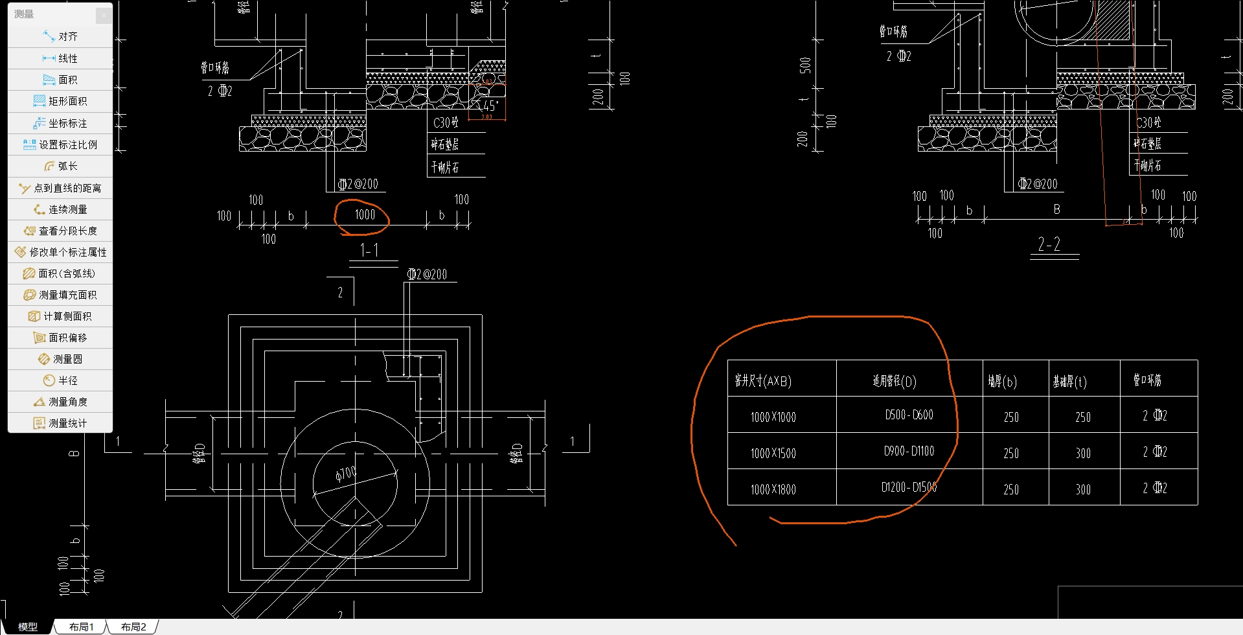Activate 测量填充面积 hatch area tool
The width and height of the screenshot is (1243, 635).
click(x=60, y=295)
